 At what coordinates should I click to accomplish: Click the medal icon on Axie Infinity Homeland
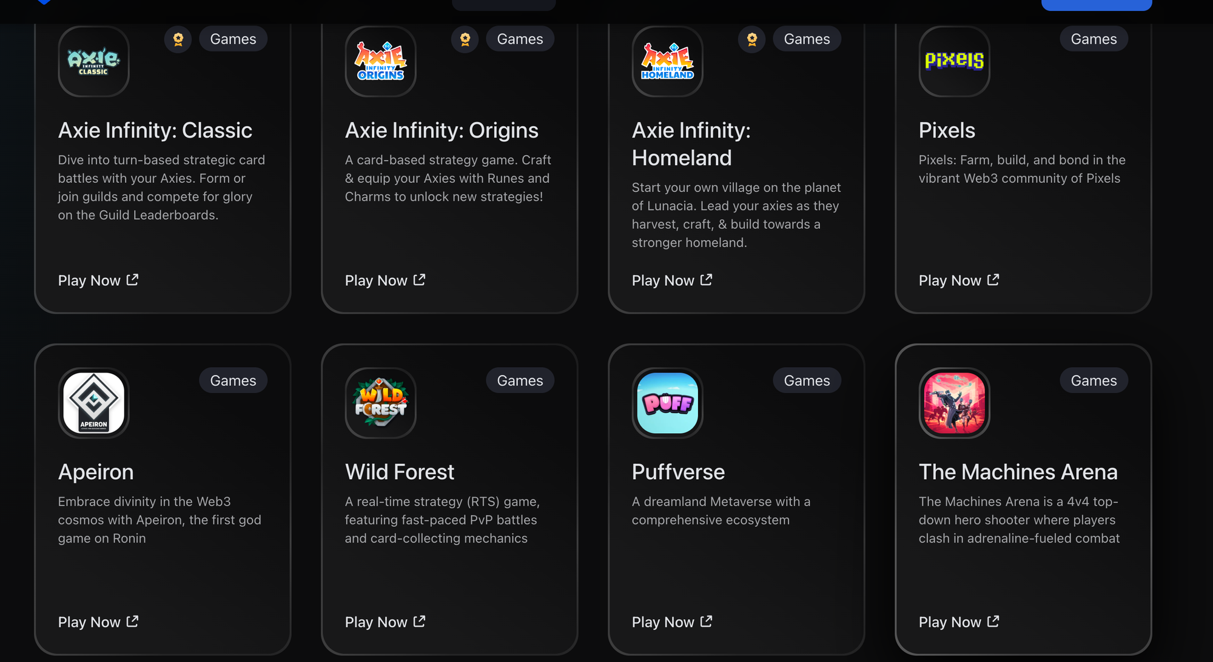[752, 39]
